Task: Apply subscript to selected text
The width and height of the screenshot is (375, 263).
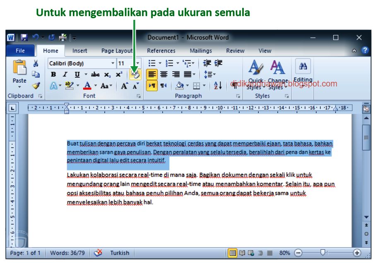Action: (107, 74)
